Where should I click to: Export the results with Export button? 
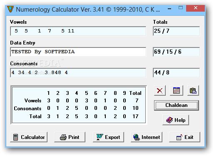point(108,137)
